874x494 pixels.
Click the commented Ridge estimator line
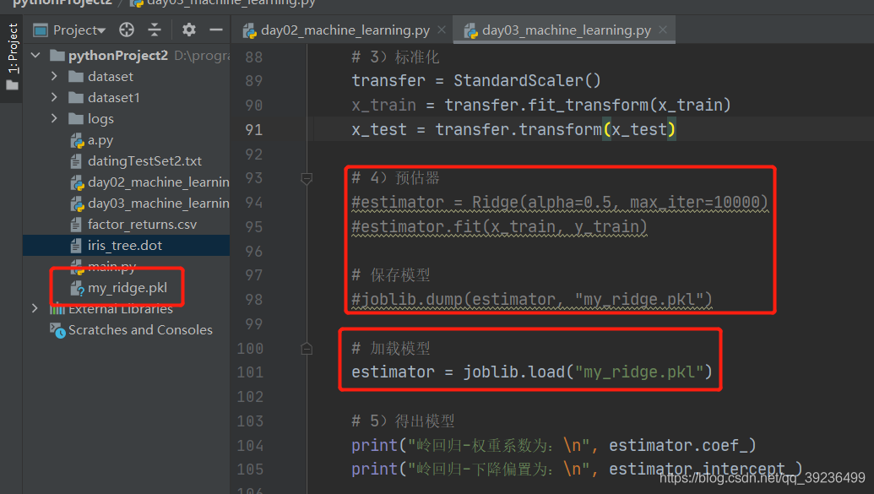560,203
